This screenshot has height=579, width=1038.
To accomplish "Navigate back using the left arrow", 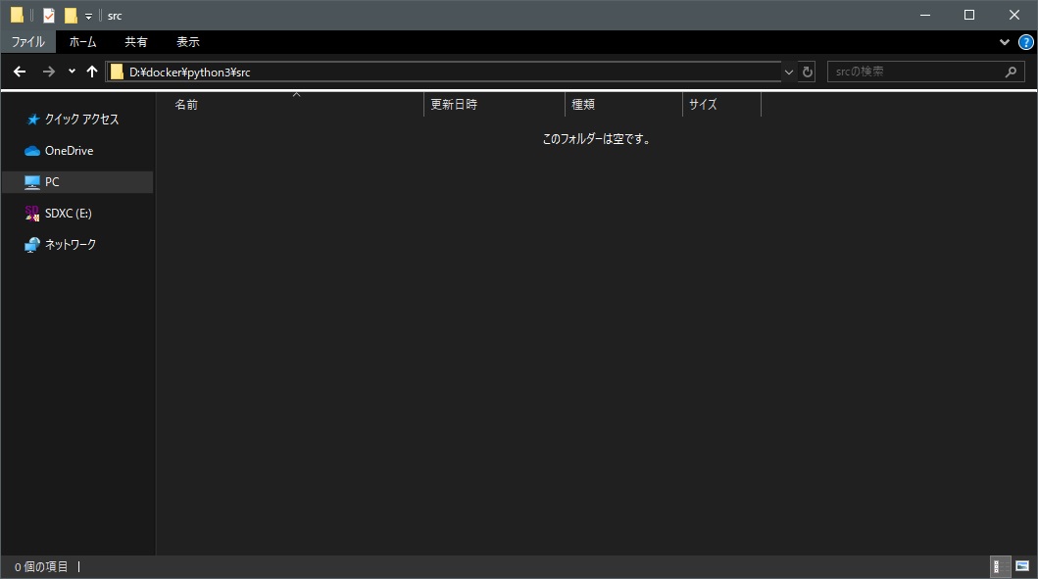I will (19, 71).
